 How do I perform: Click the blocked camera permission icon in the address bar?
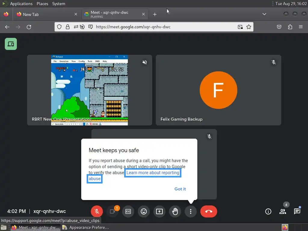[82, 27]
